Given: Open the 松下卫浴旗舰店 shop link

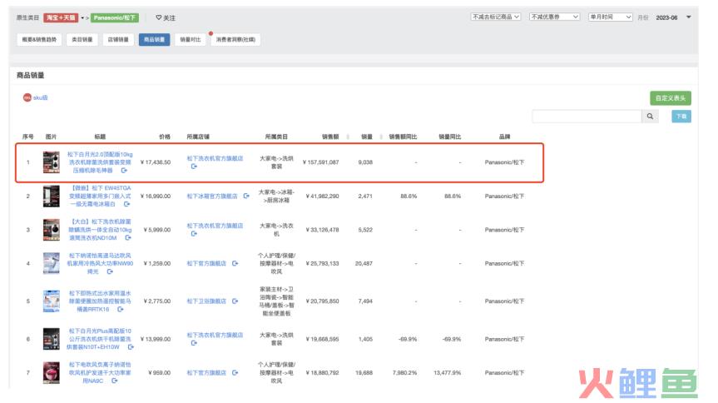Looking at the screenshot, I should pos(206,301).
